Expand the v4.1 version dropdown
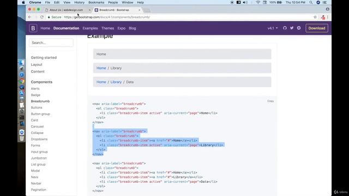The width and height of the screenshot is (349, 196). (273, 28)
